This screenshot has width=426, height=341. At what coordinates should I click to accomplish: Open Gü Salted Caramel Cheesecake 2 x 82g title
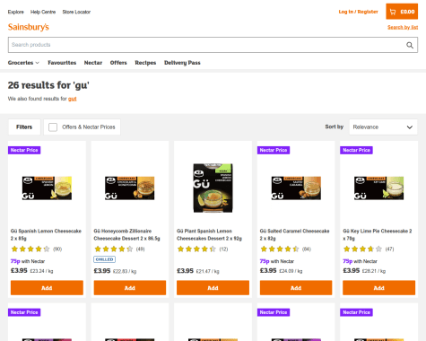click(294, 235)
